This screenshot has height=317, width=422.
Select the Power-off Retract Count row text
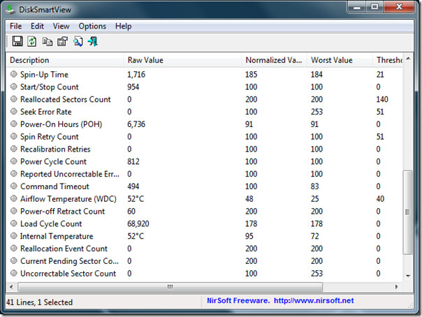tap(62, 212)
